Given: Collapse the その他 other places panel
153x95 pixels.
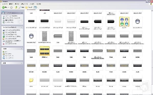Looking at the screenshot, I should point(22,49).
